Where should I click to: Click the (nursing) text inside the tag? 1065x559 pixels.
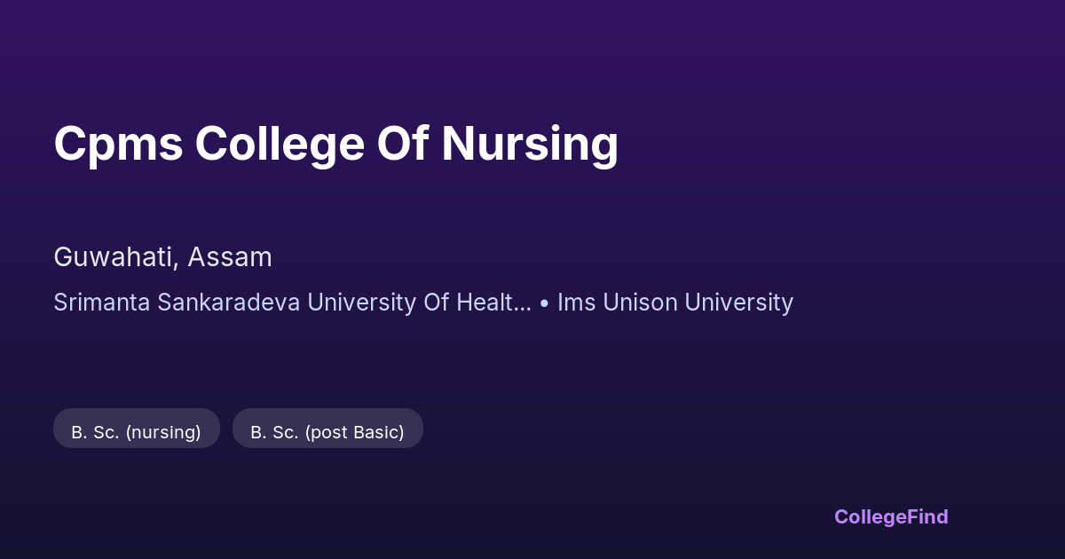tap(163, 432)
